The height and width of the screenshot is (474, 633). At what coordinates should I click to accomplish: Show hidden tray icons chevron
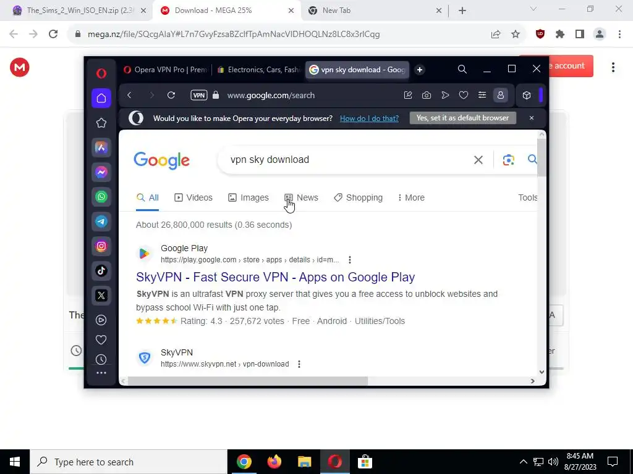point(523,462)
